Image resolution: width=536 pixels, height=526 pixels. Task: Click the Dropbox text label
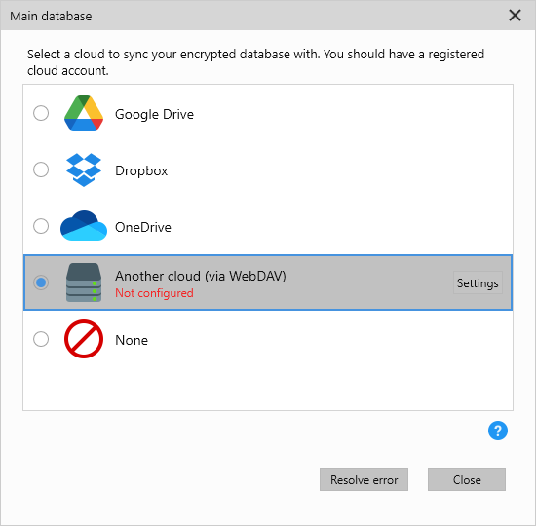click(141, 170)
